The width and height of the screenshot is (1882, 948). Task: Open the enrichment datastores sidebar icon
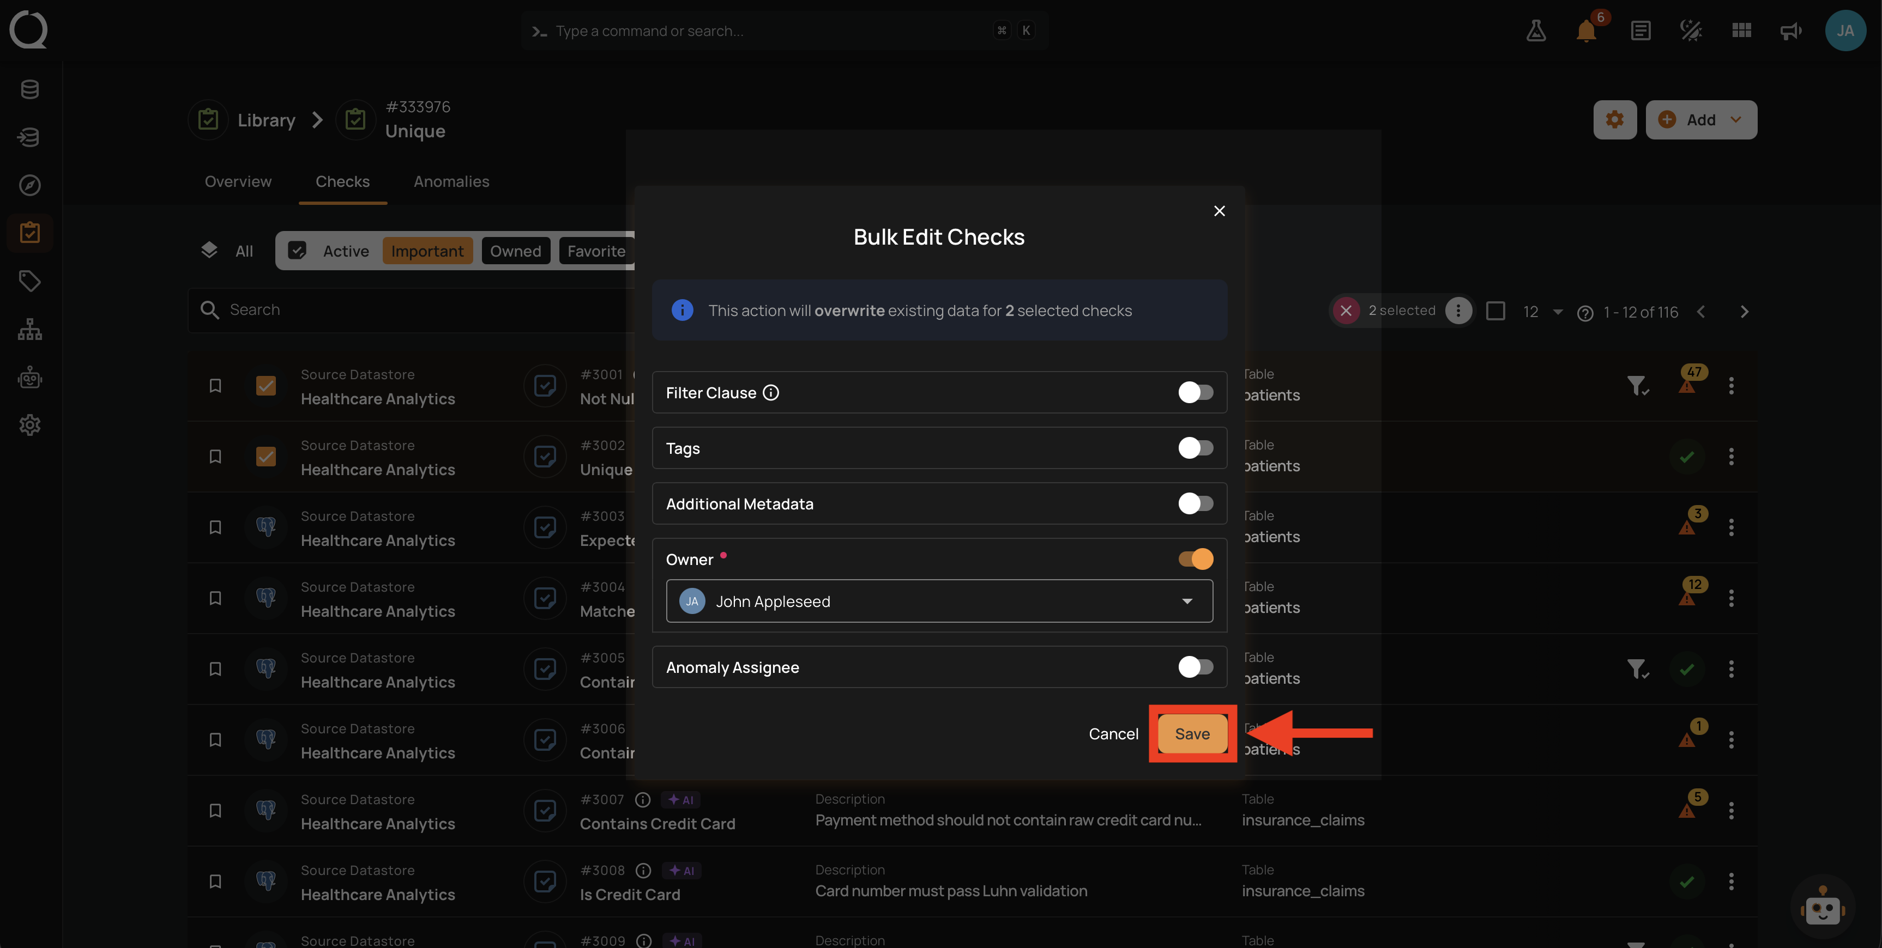tap(30, 137)
